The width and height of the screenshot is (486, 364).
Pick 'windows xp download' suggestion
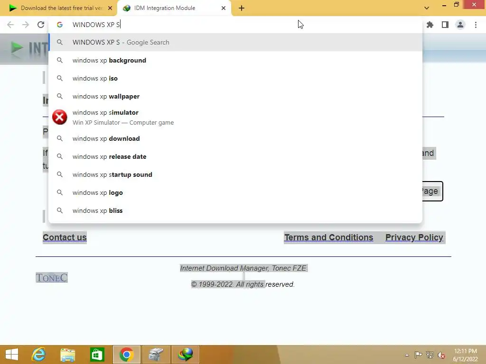pyautogui.click(x=235, y=138)
